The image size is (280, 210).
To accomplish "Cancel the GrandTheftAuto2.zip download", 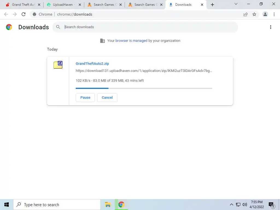I will click(x=107, y=98).
